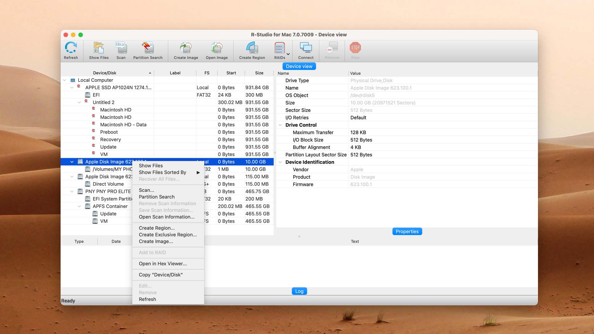
Task: Click the I/O Retries value Default
Action: click(x=358, y=118)
